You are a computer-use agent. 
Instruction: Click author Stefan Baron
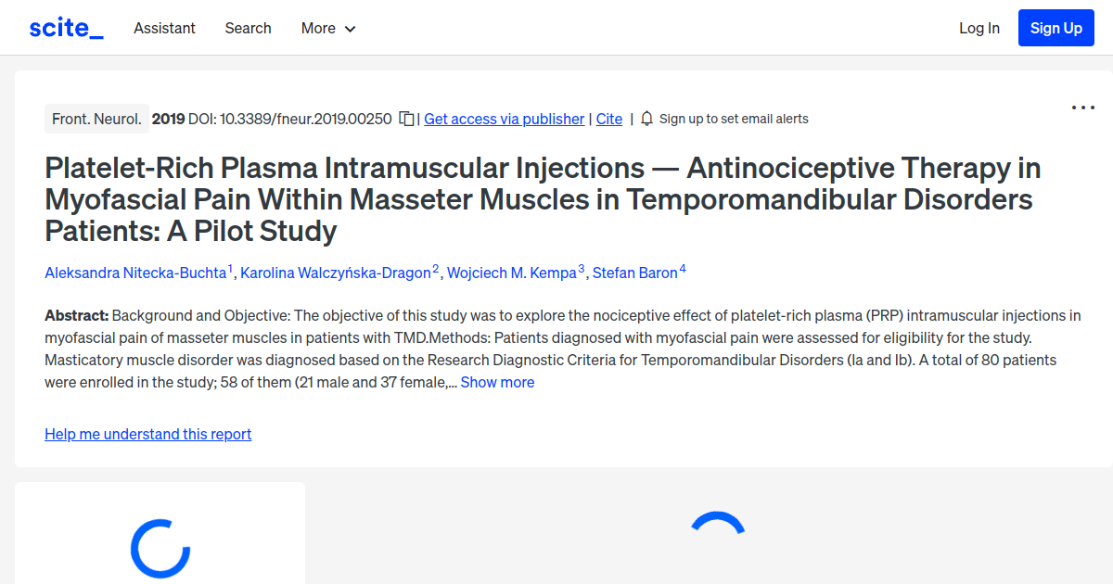(636, 273)
